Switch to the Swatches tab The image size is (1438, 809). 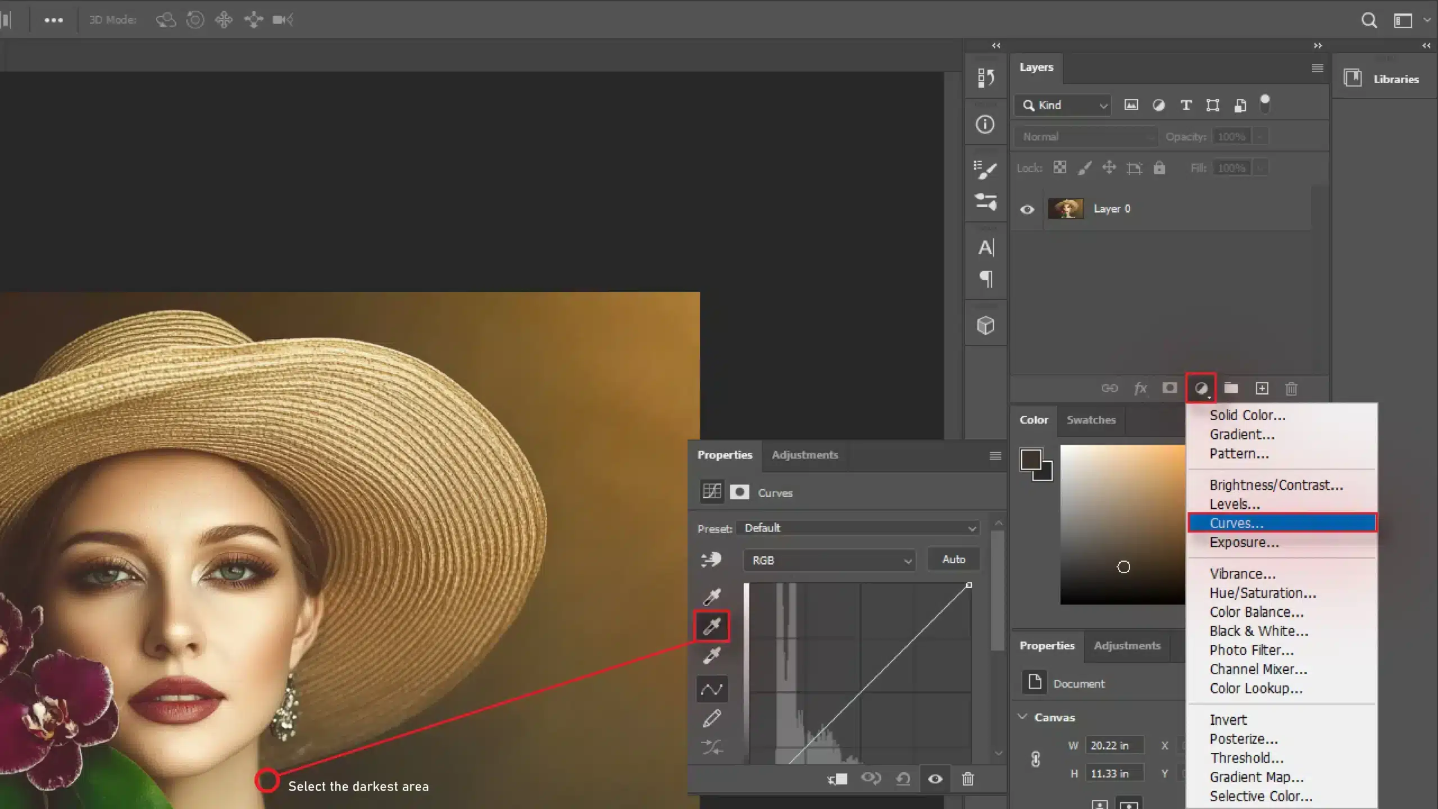click(1091, 420)
